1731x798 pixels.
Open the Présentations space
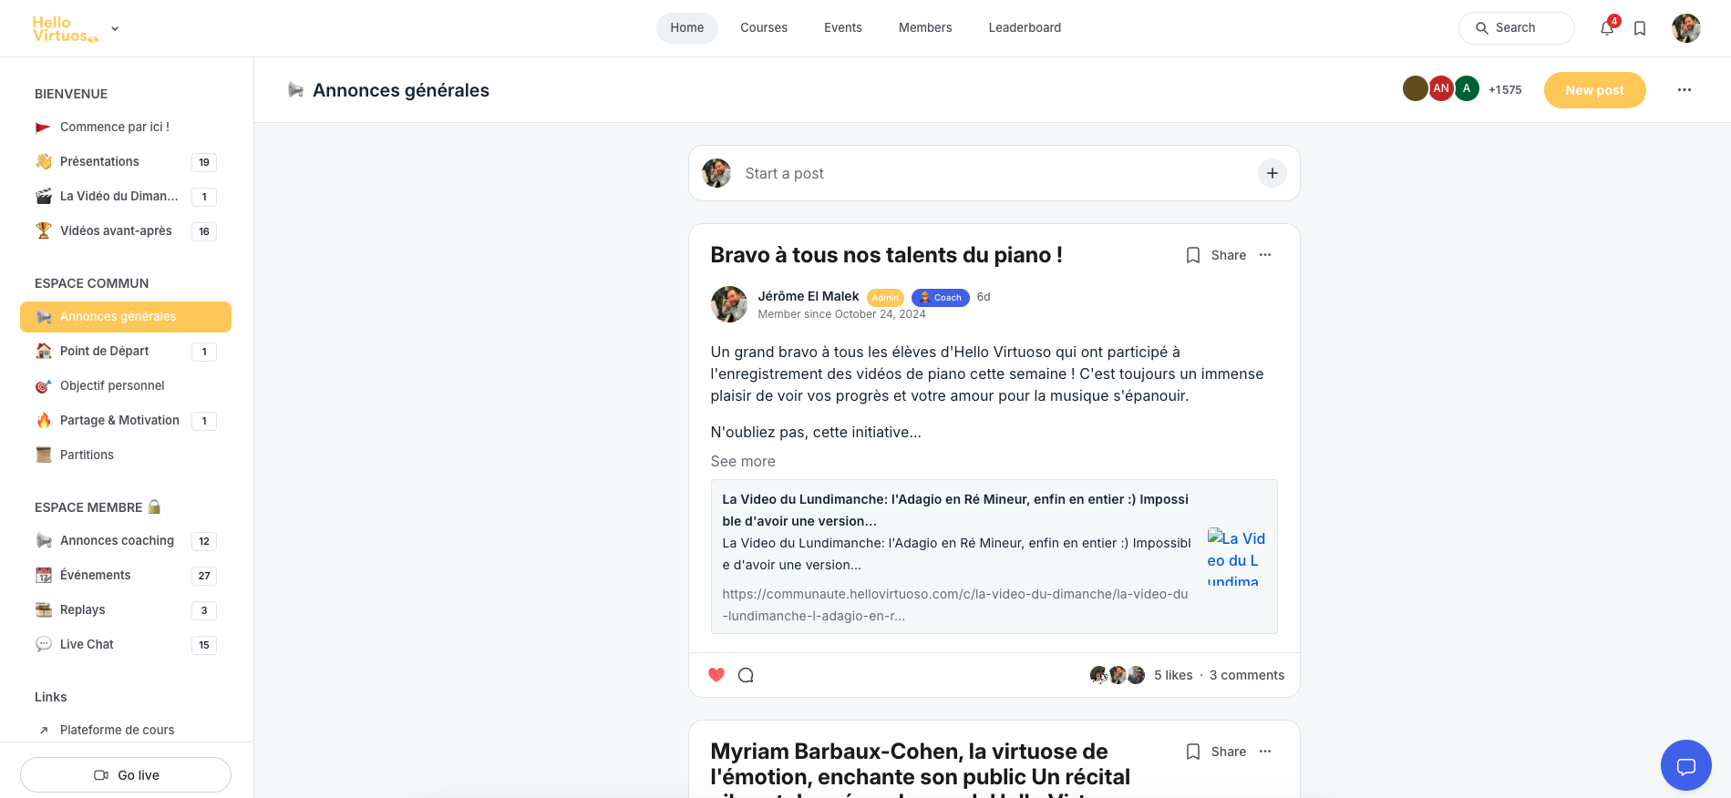point(126,161)
